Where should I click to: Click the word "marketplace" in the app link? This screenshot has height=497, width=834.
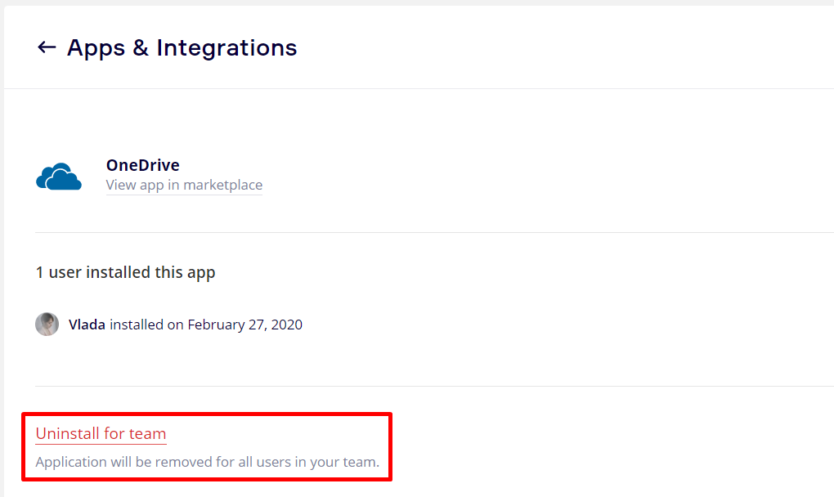tap(222, 185)
